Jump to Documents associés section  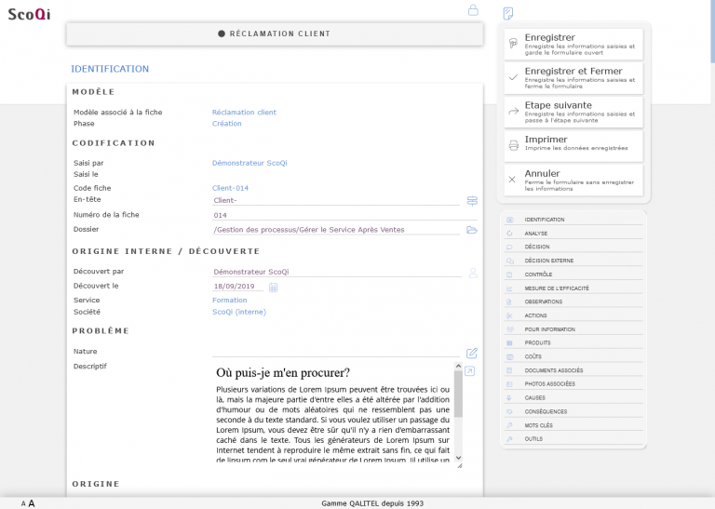(x=553, y=370)
